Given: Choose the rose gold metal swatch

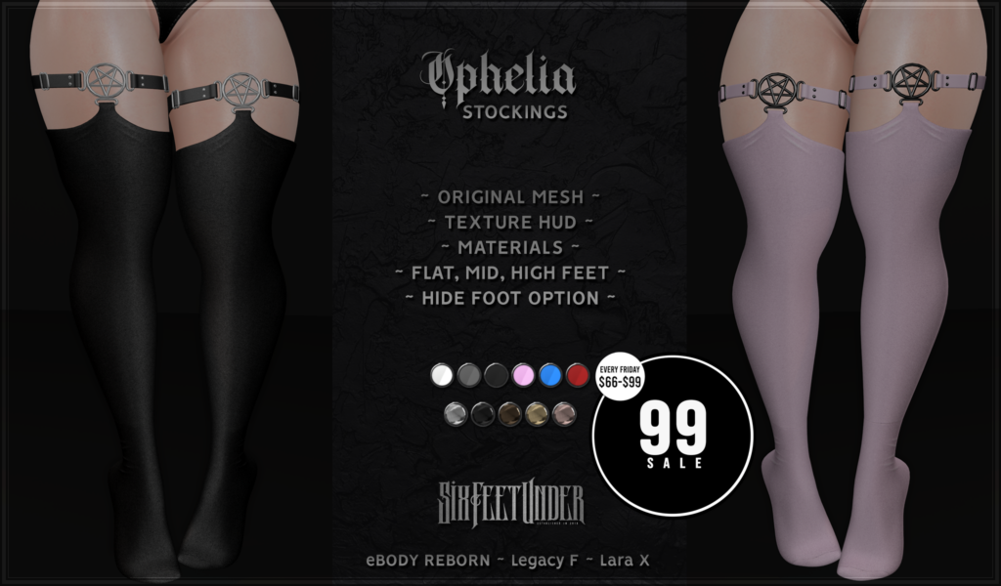Looking at the screenshot, I should click(x=564, y=414).
